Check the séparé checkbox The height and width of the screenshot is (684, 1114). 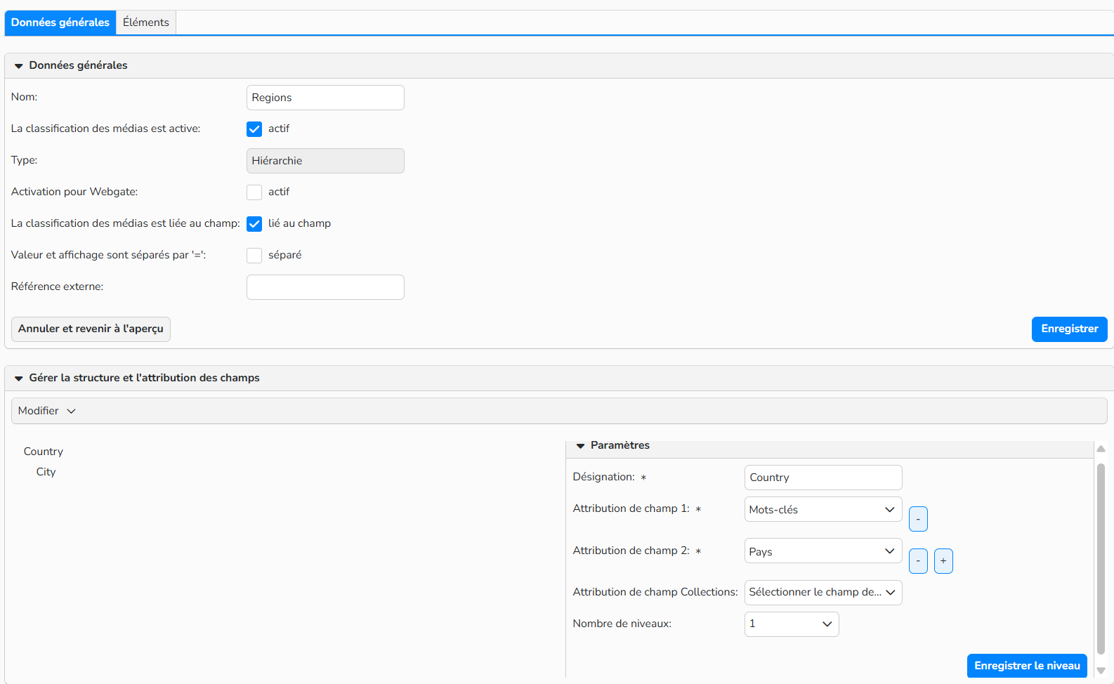pyautogui.click(x=254, y=256)
